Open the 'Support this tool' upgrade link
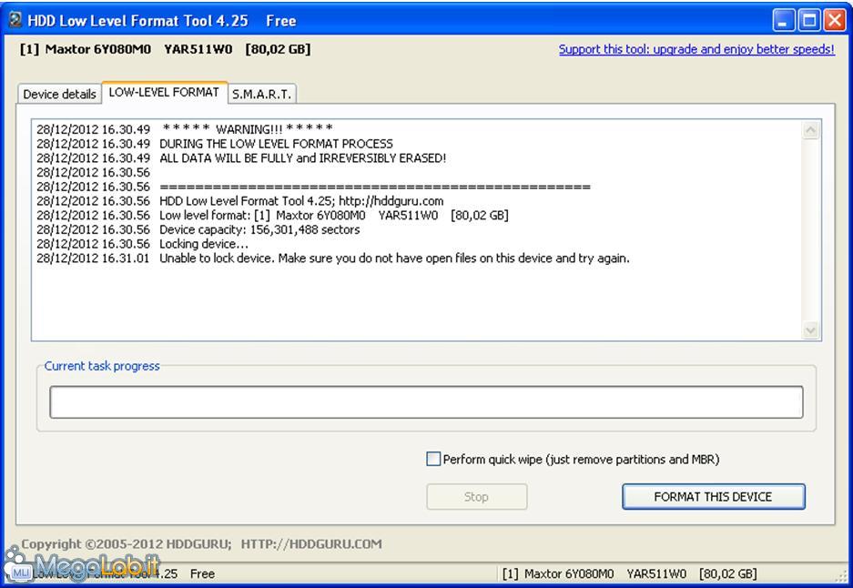 [696, 49]
